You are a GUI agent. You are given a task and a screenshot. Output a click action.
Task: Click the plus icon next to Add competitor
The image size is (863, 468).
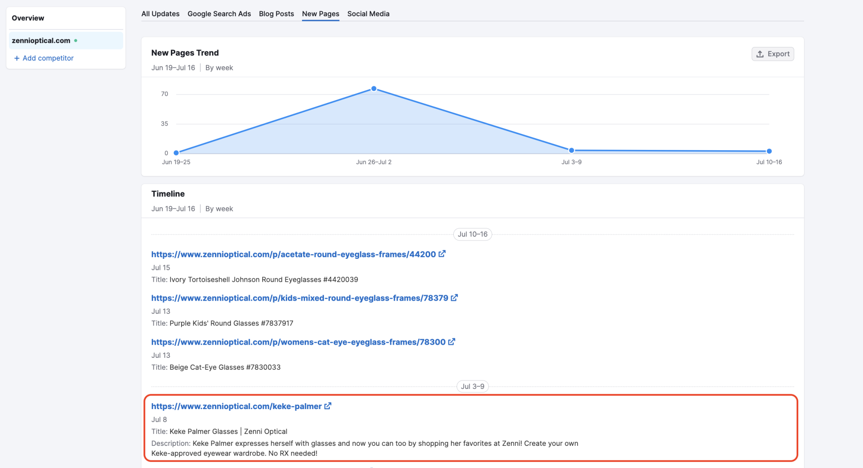point(17,58)
